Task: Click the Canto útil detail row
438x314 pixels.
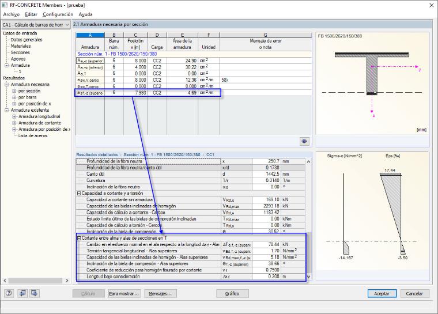Action: (191, 174)
